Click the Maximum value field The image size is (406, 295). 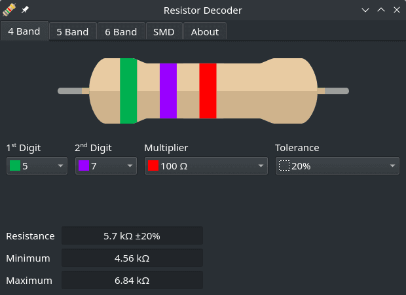coord(132,280)
